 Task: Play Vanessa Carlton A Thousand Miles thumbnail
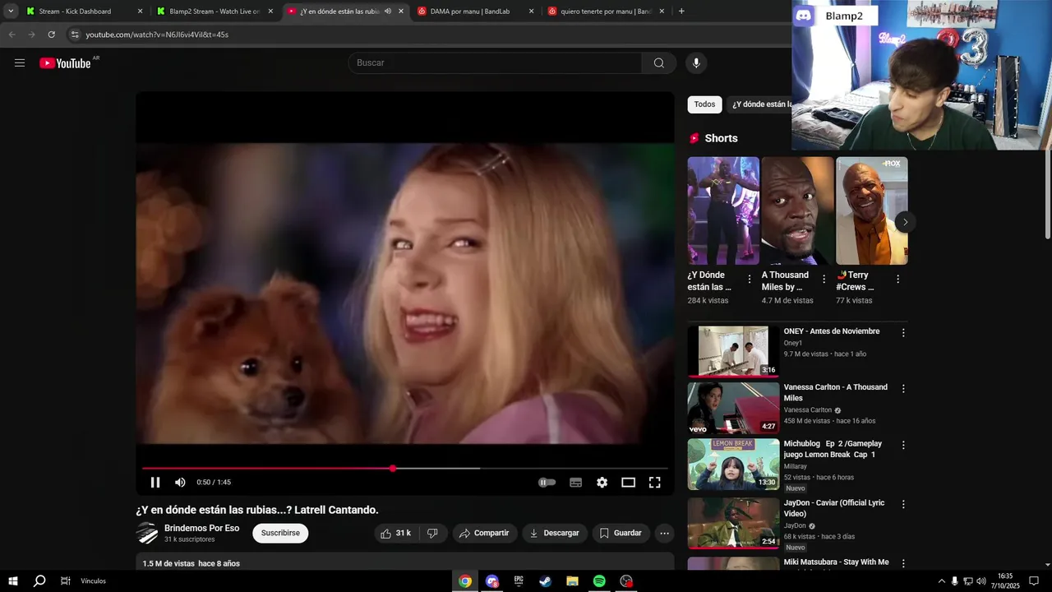coord(733,408)
